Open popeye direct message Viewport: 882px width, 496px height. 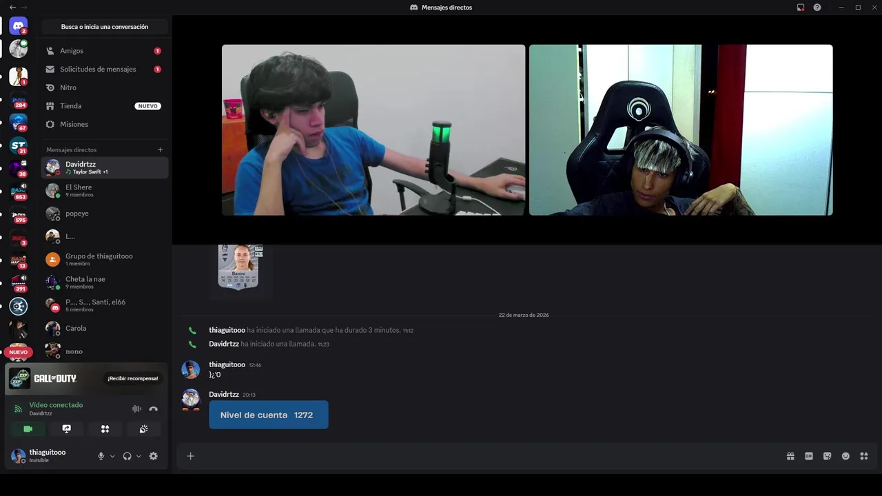tap(105, 214)
